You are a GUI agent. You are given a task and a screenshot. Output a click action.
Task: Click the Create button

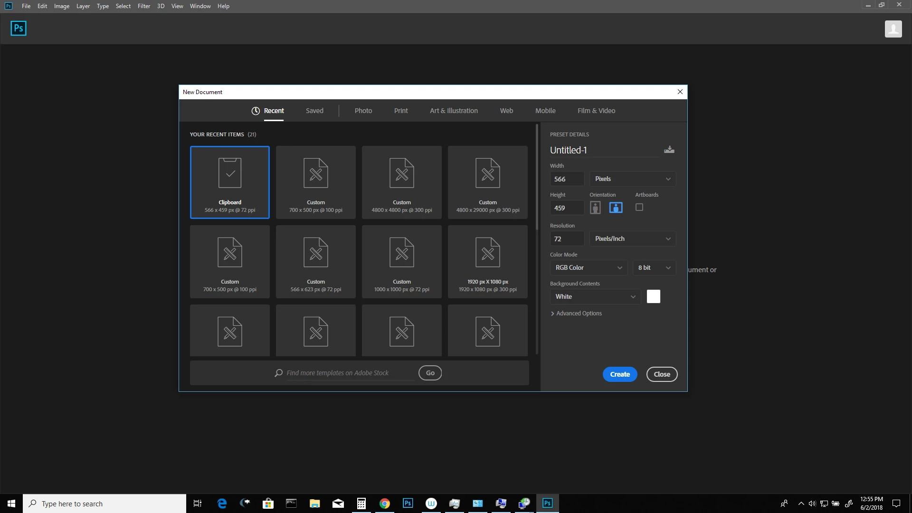[619, 374]
